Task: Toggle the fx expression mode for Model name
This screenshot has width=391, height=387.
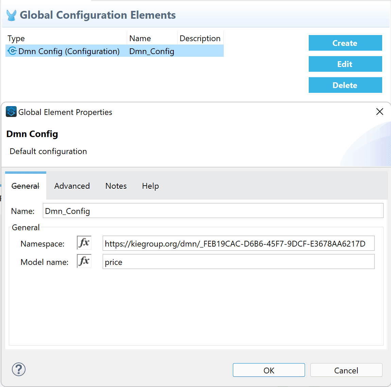Action: [84, 261]
